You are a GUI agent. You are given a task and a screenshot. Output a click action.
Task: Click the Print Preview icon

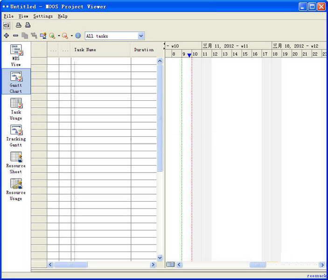28,25
